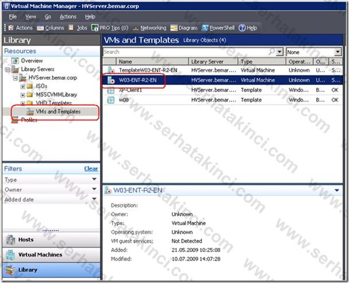Screen dimensions: 349x283
Task: Collapse the W03-ENT-R2-EN details pane arrow
Action: pyautogui.click(x=337, y=191)
